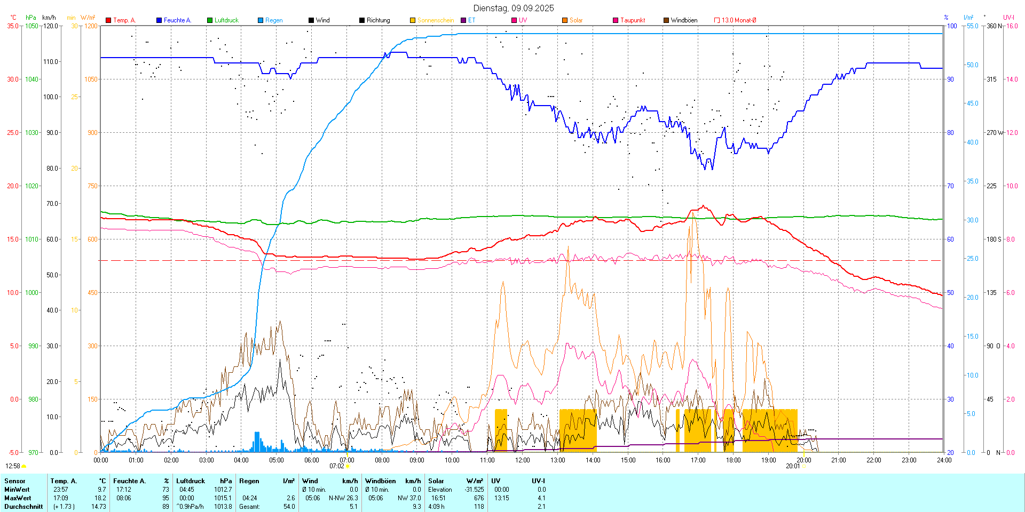Click the green Luftdruck legend marker
The width and height of the screenshot is (1025, 512).
(x=210, y=20)
